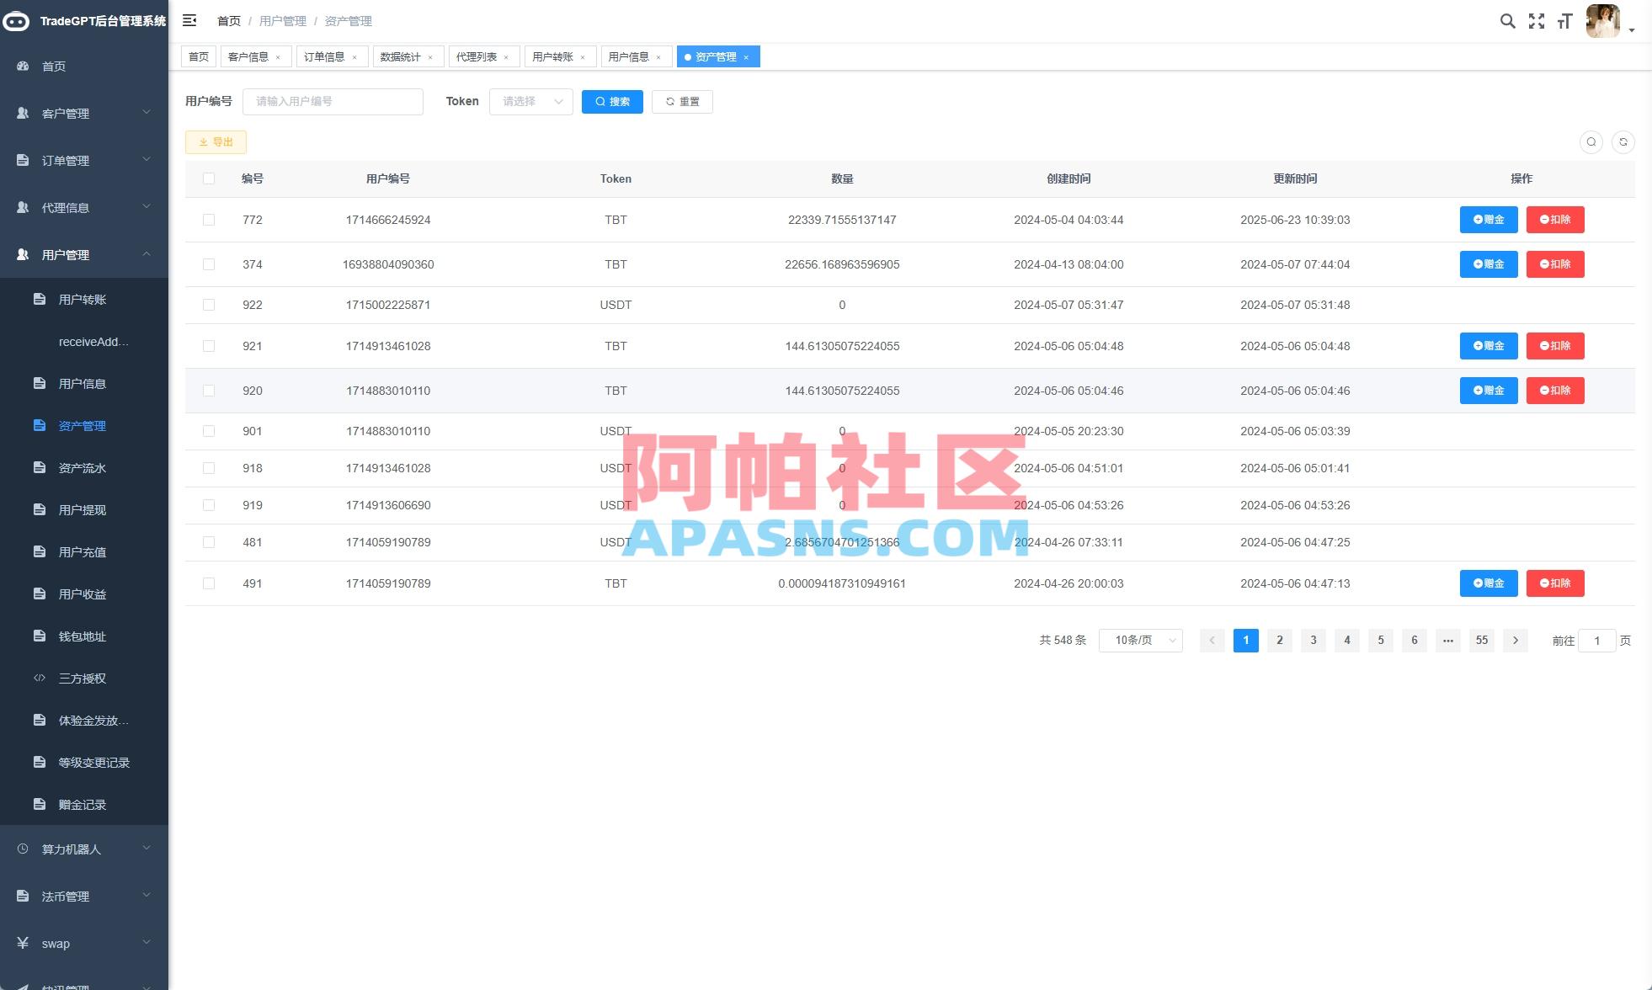Click the hamburger menu collapse icon
This screenshot has height=990, width=1652.
click(x=189, y=20)
